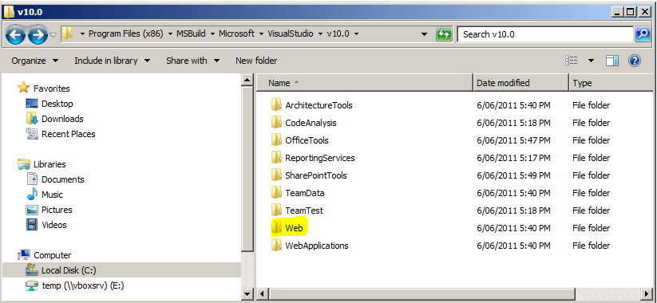
Task: Click the Change your view icon
Action: [x=572, y=61]
